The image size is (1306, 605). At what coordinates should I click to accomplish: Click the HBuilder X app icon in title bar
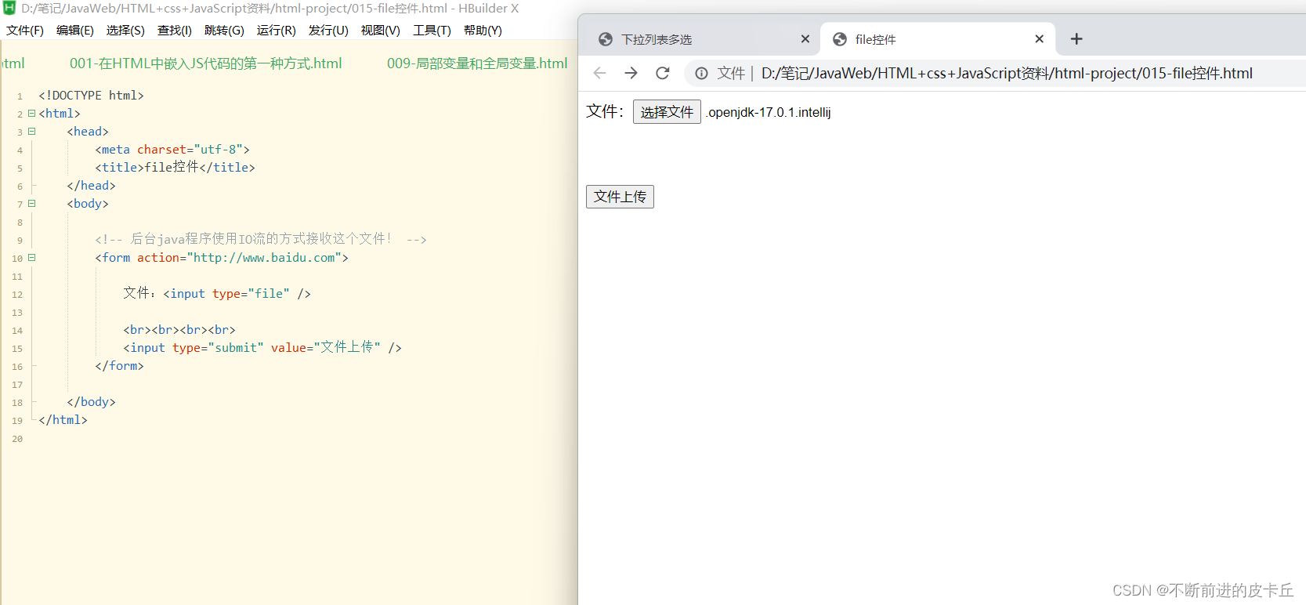coord(9,8)
